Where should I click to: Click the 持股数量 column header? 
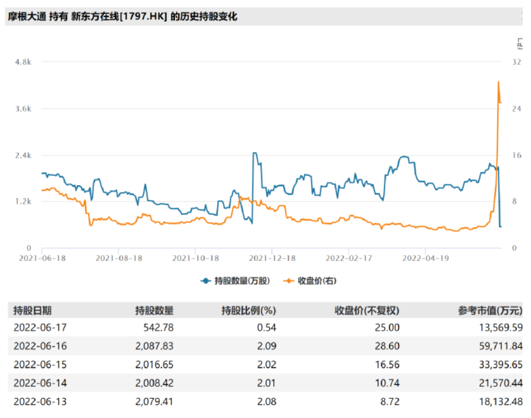point(155,310)
